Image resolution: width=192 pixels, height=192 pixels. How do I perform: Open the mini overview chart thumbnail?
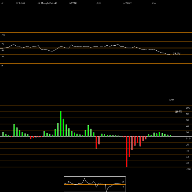[95, 184]
